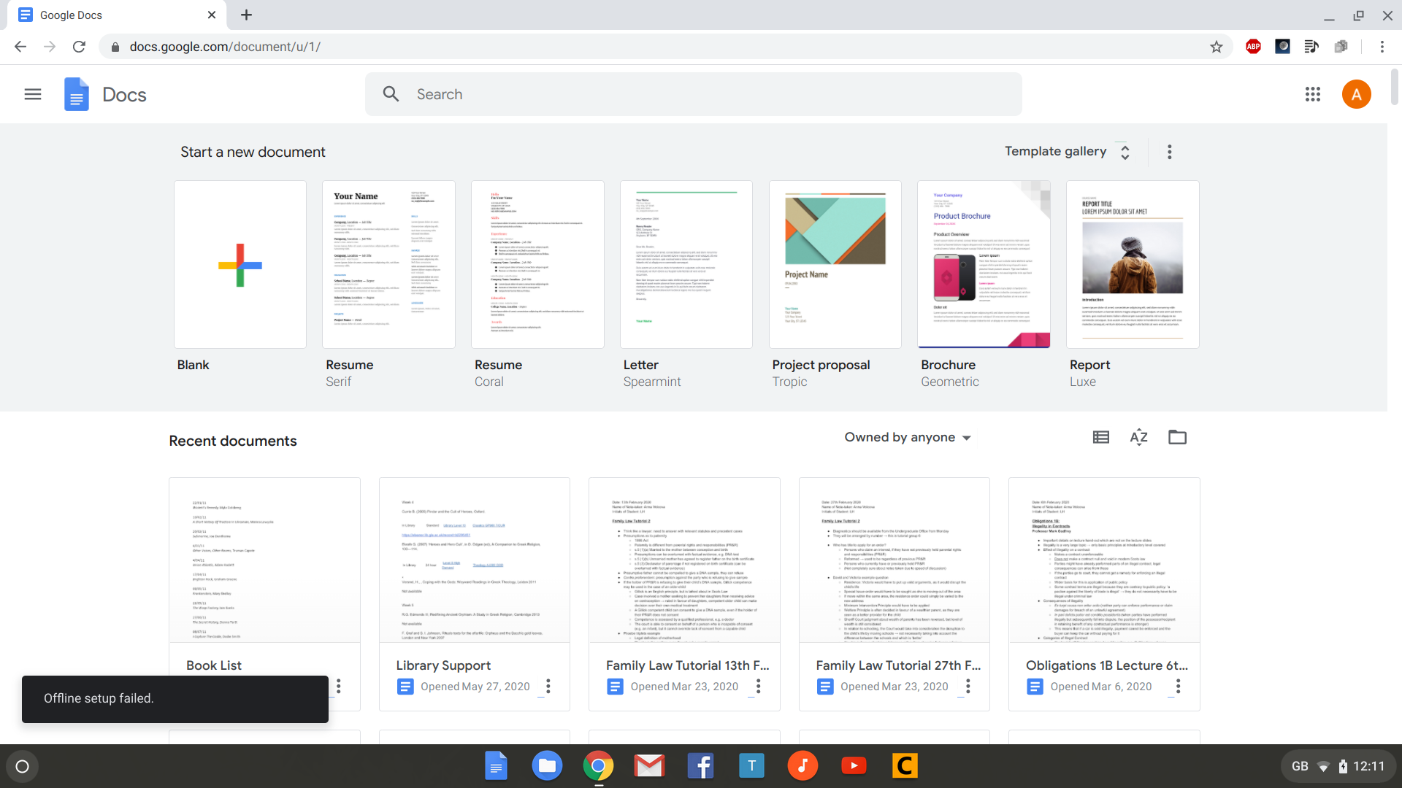1402x788 pixels.
Task: Click the search bar icon
Action: coord(390,94)
